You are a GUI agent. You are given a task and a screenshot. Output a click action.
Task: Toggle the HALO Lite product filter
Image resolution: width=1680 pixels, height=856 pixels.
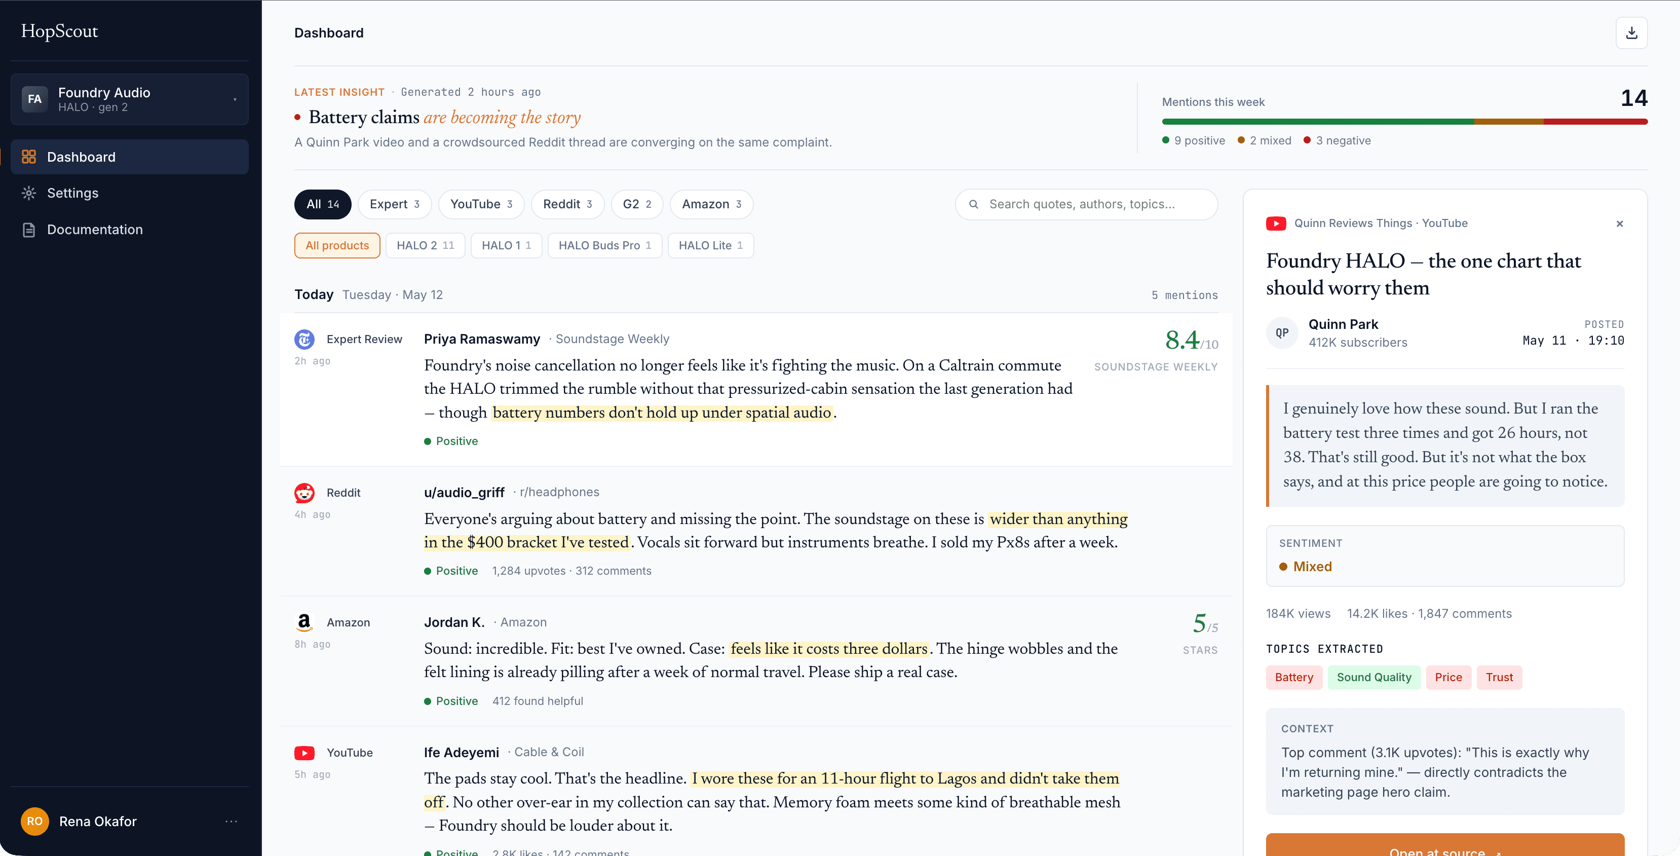(x=710, y=245)
